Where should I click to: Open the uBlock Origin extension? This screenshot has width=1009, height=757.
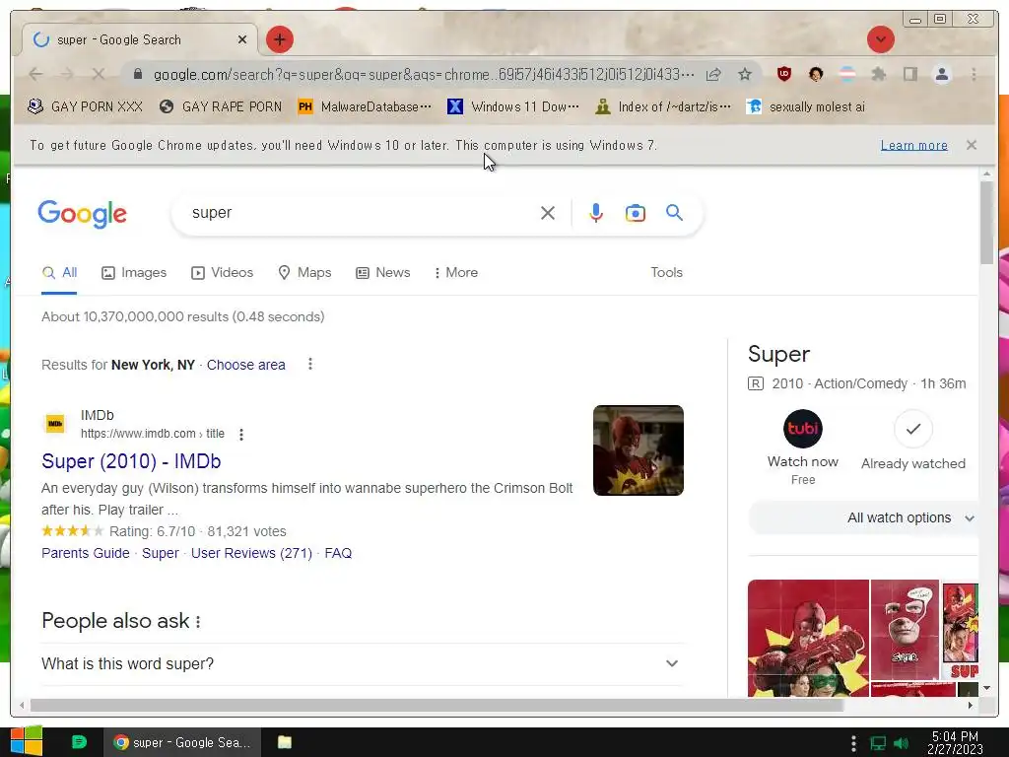coord(783,74)
